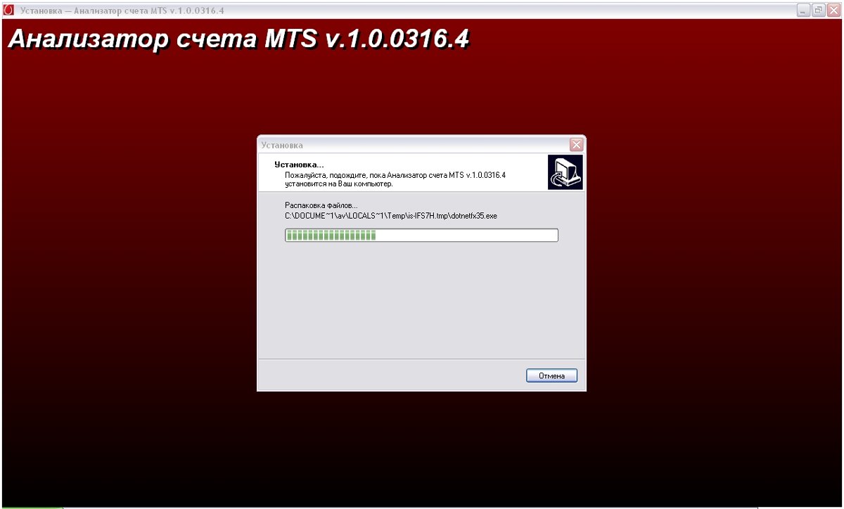Click the large Анализатор счета MTS heading

238,39
